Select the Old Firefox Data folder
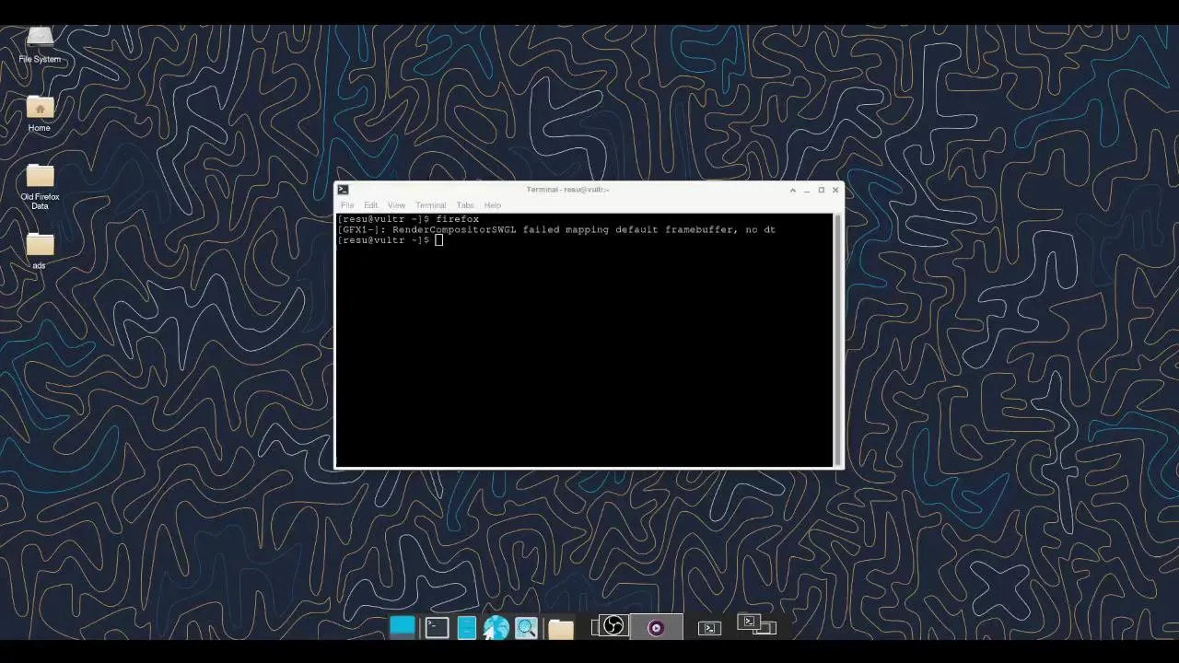1179x663 pixels. tap(40, 187)
